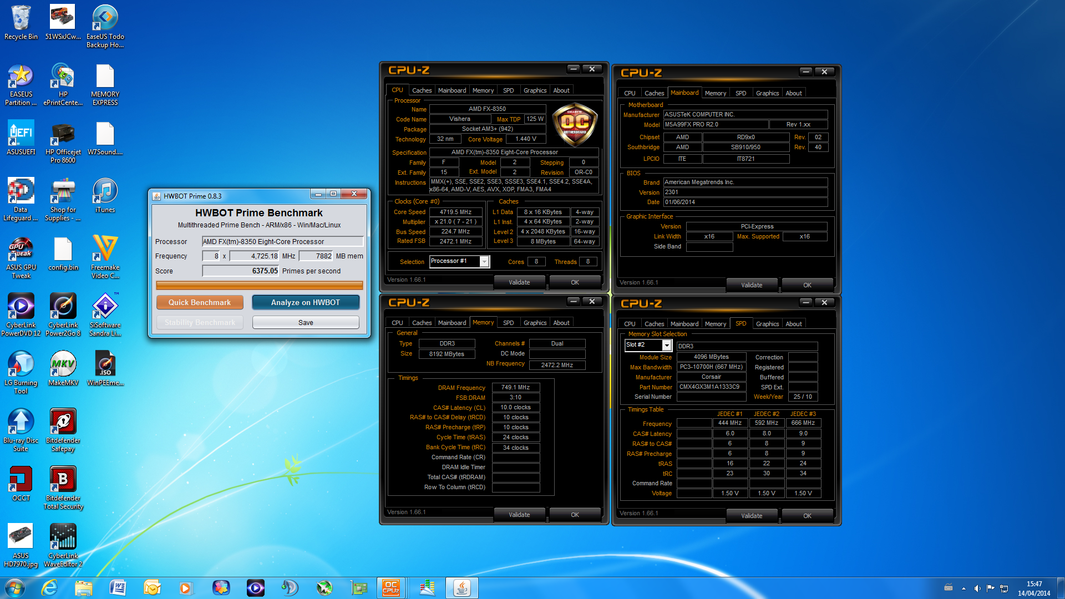This screenshot has height=599, width=1065.
Task: Click '749.1 MHz' DRAM Frequency value
Action: coord(515,388)
